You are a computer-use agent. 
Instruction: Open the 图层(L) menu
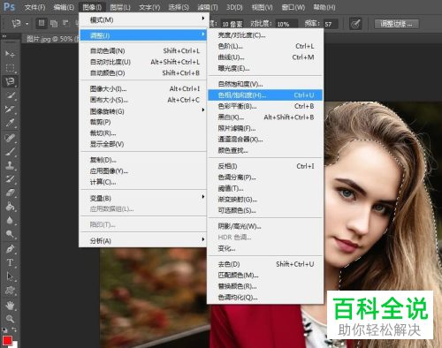120,7
